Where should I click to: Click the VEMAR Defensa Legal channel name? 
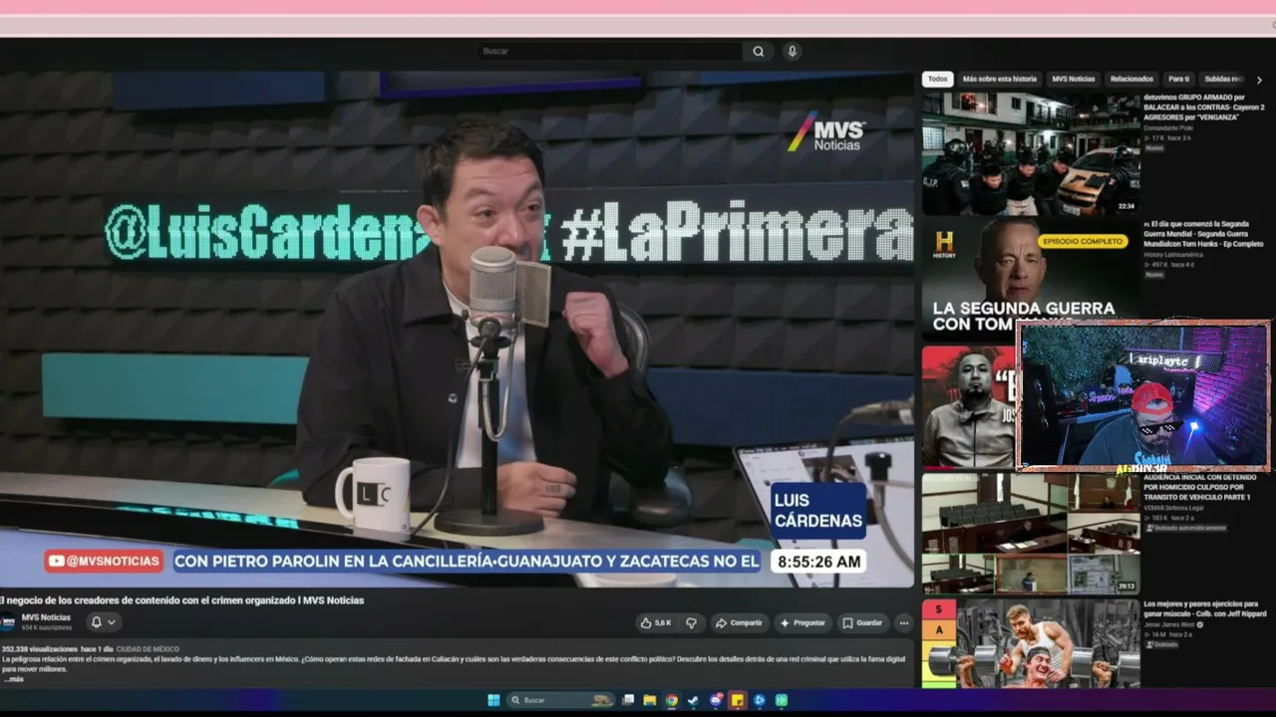tap(1173, 508)
